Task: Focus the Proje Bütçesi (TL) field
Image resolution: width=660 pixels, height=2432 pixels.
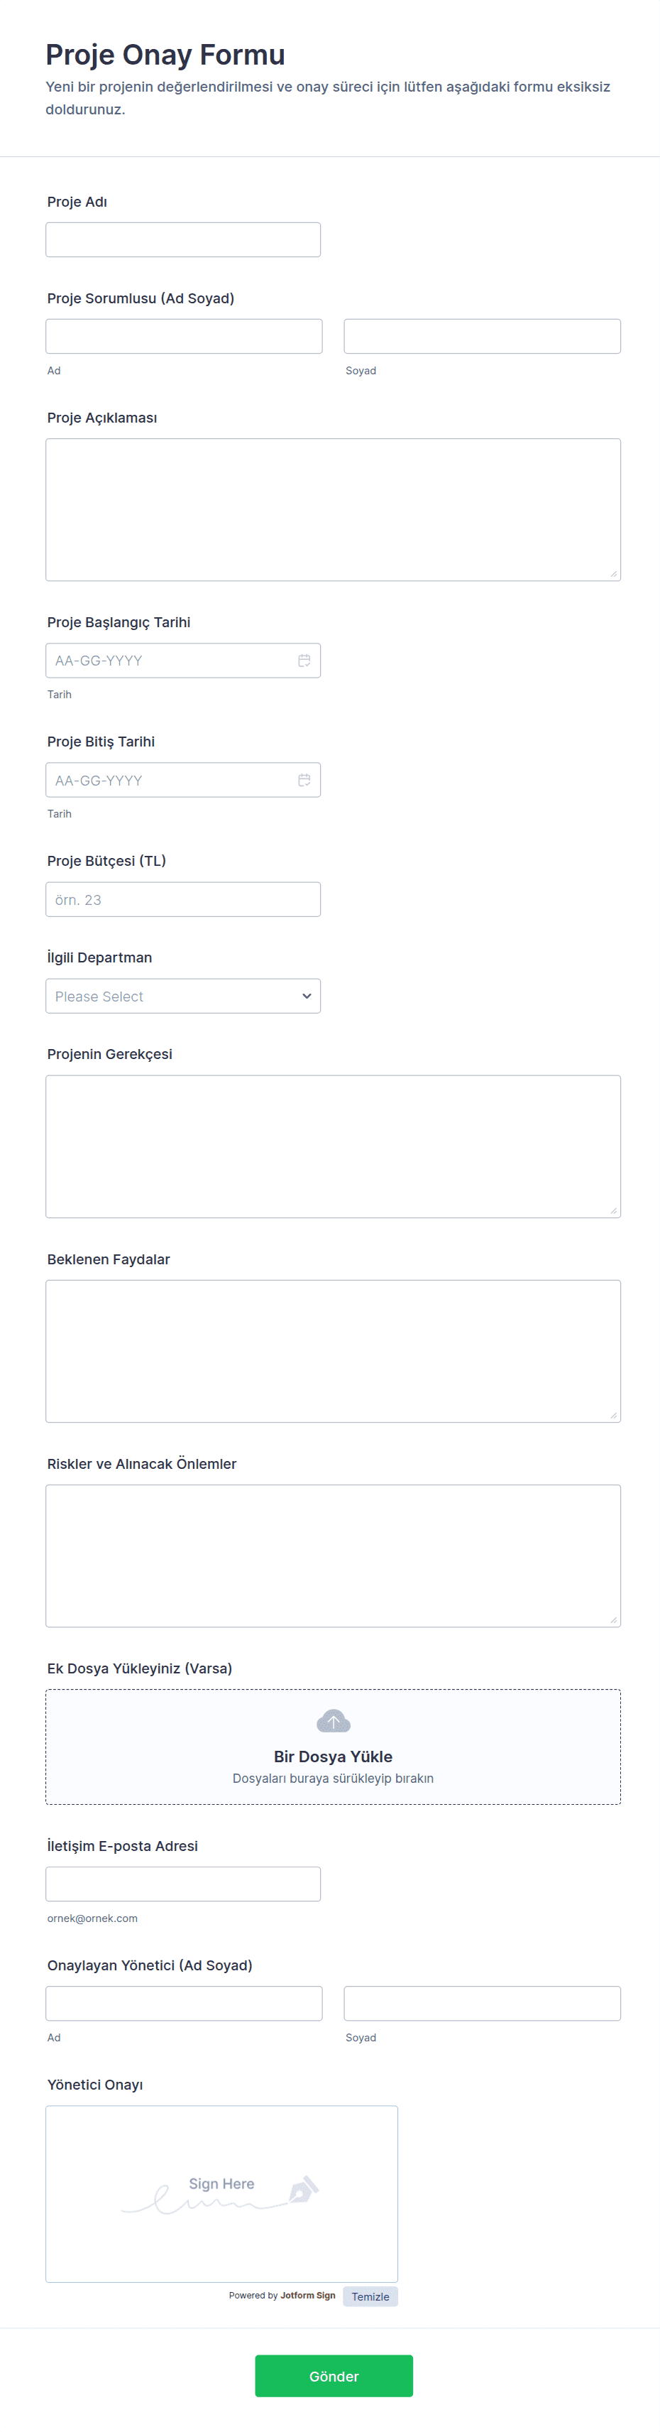Action: click(183, 899)
